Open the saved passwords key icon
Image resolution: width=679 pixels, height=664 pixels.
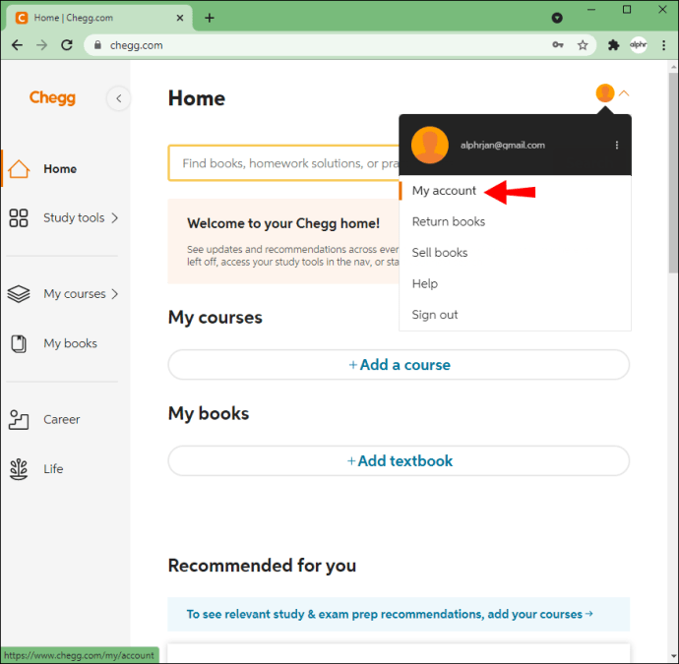point(558,45)
